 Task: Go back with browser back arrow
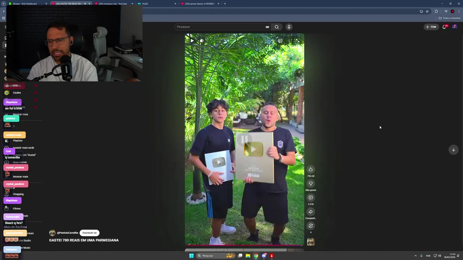pos(4,12)
